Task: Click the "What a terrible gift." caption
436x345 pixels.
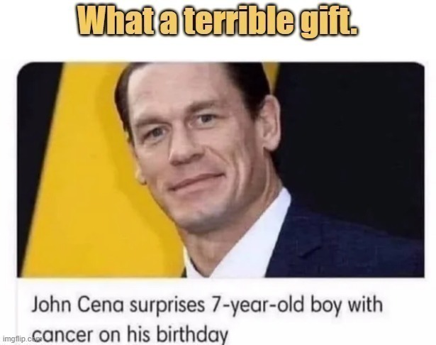Action: [218, 21]
